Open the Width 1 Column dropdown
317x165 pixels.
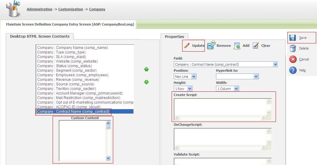236,89
